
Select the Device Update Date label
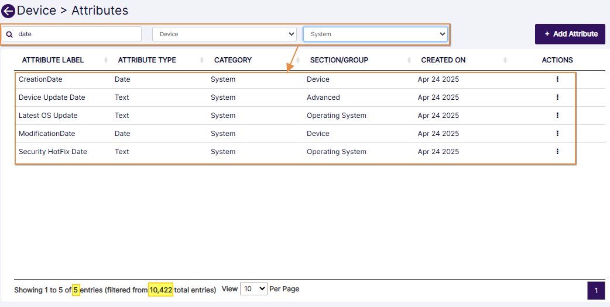(x=52, y=97)
